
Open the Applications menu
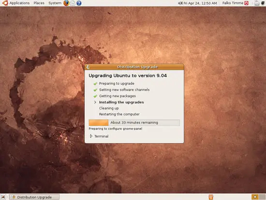pyautogui.click(x=19, y=3)
